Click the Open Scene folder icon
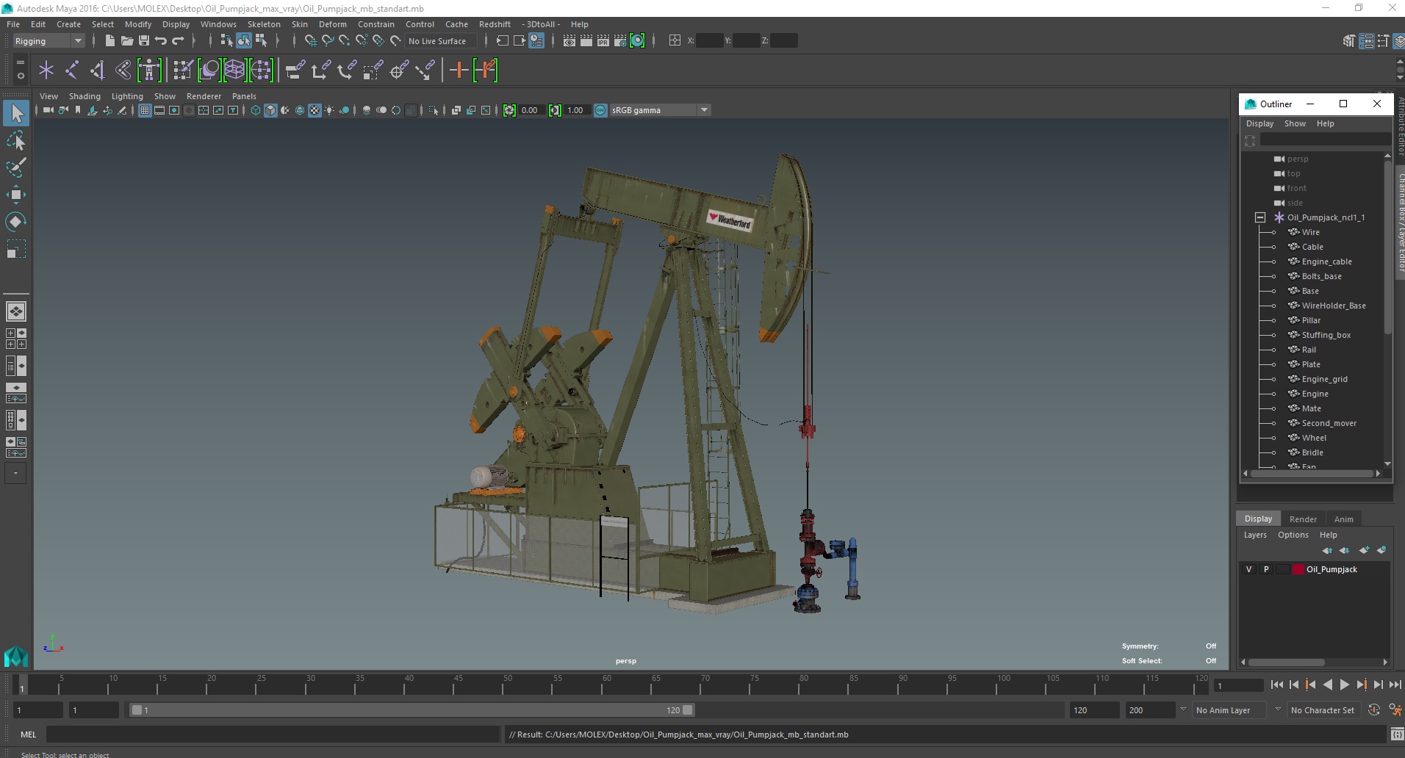 (x=126, y=41)
